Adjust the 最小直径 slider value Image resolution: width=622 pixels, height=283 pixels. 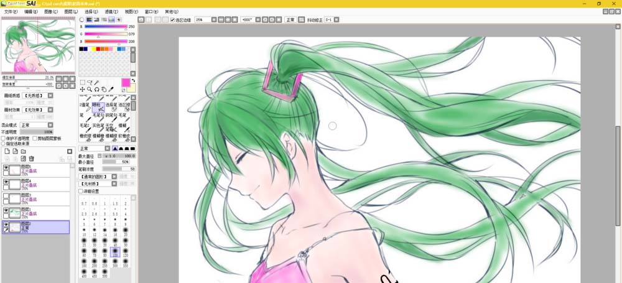click(116, 162)
